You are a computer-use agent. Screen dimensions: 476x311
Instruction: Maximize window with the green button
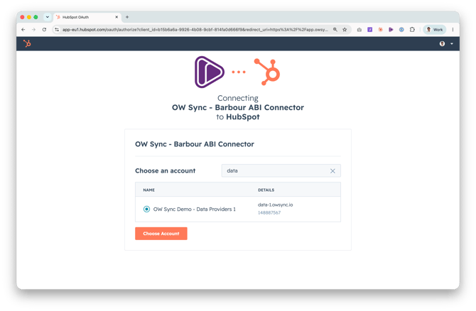pyautogui.click(x=36, y=17)
